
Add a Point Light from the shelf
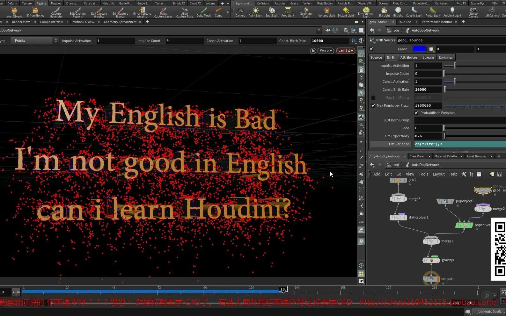[x=255, y=12]
